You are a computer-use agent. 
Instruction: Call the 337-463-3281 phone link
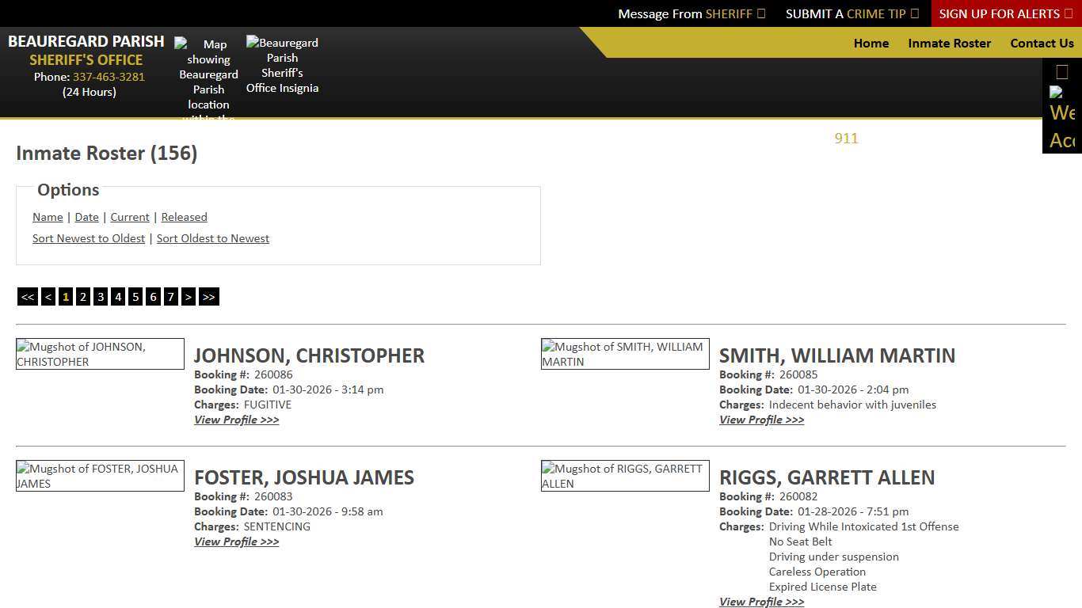pos(109,77)
